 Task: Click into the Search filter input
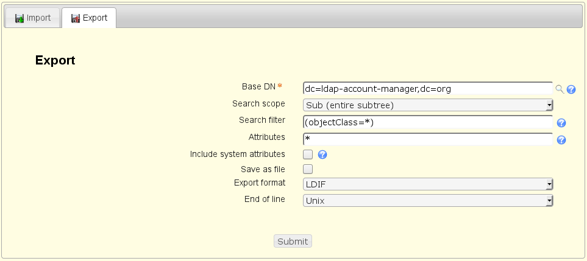427,123
